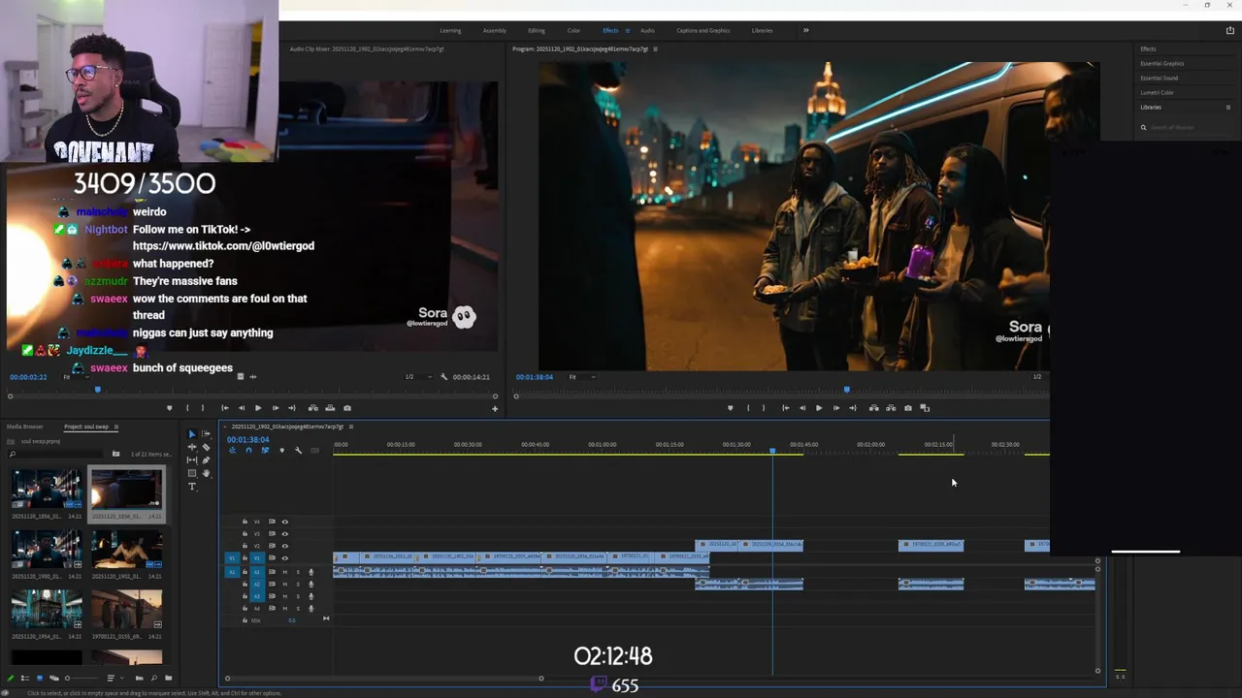Toggle V3 track output eye
This screenshot has width=1242, height=698.
point(284,534)
